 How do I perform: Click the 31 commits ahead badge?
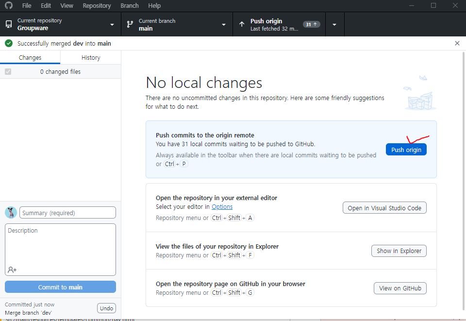pos(312,24)
